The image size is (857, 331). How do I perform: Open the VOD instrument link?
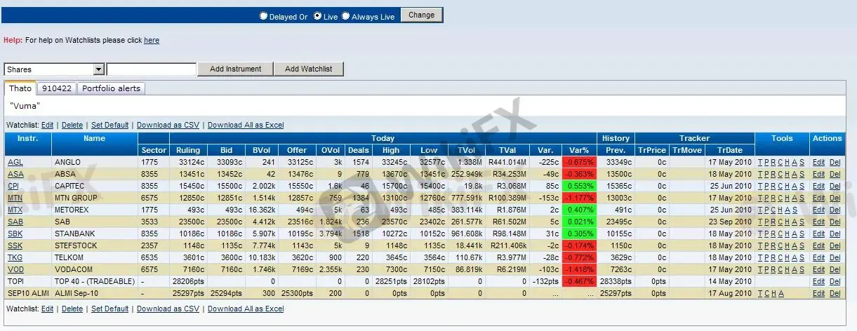pos(15,269)
